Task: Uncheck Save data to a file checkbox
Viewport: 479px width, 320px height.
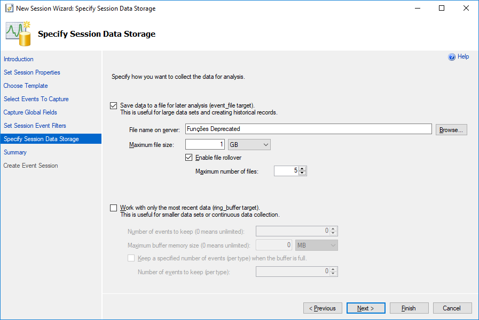Action: coord(113,105)
